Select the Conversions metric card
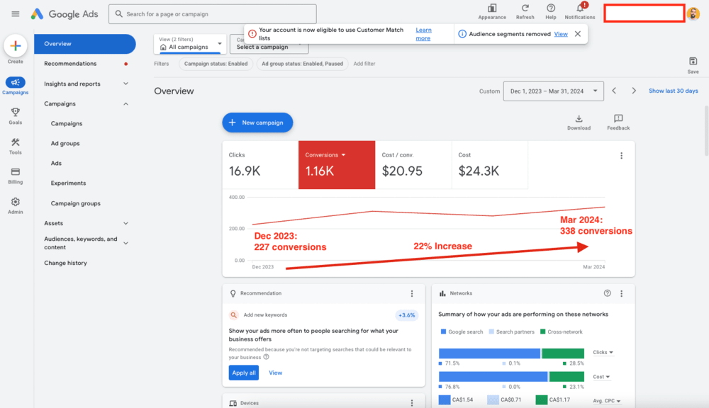The image size is (709, 408). [337, 164]
